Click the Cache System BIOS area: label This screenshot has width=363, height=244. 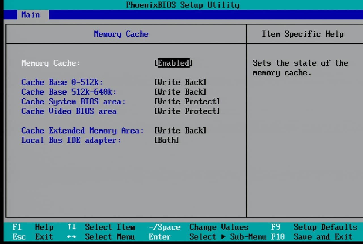pos(73,102)
